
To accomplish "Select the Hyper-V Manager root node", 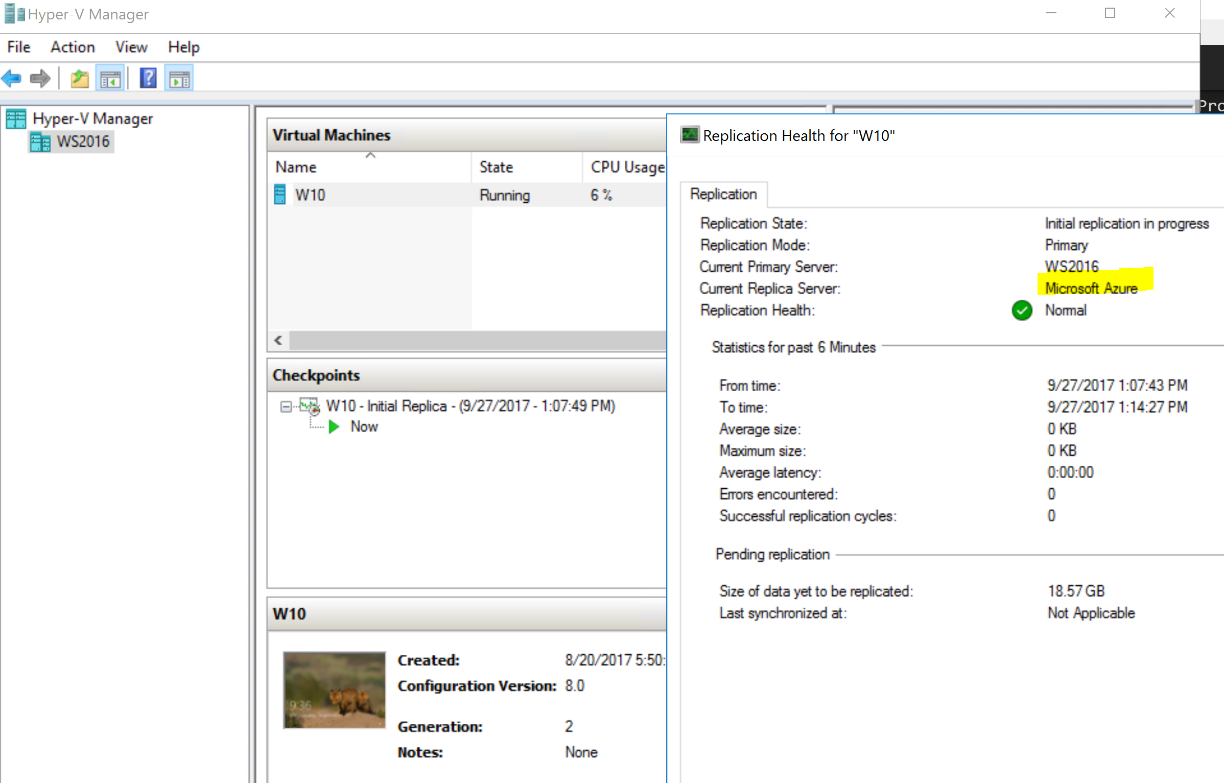I will coord(92,118).
